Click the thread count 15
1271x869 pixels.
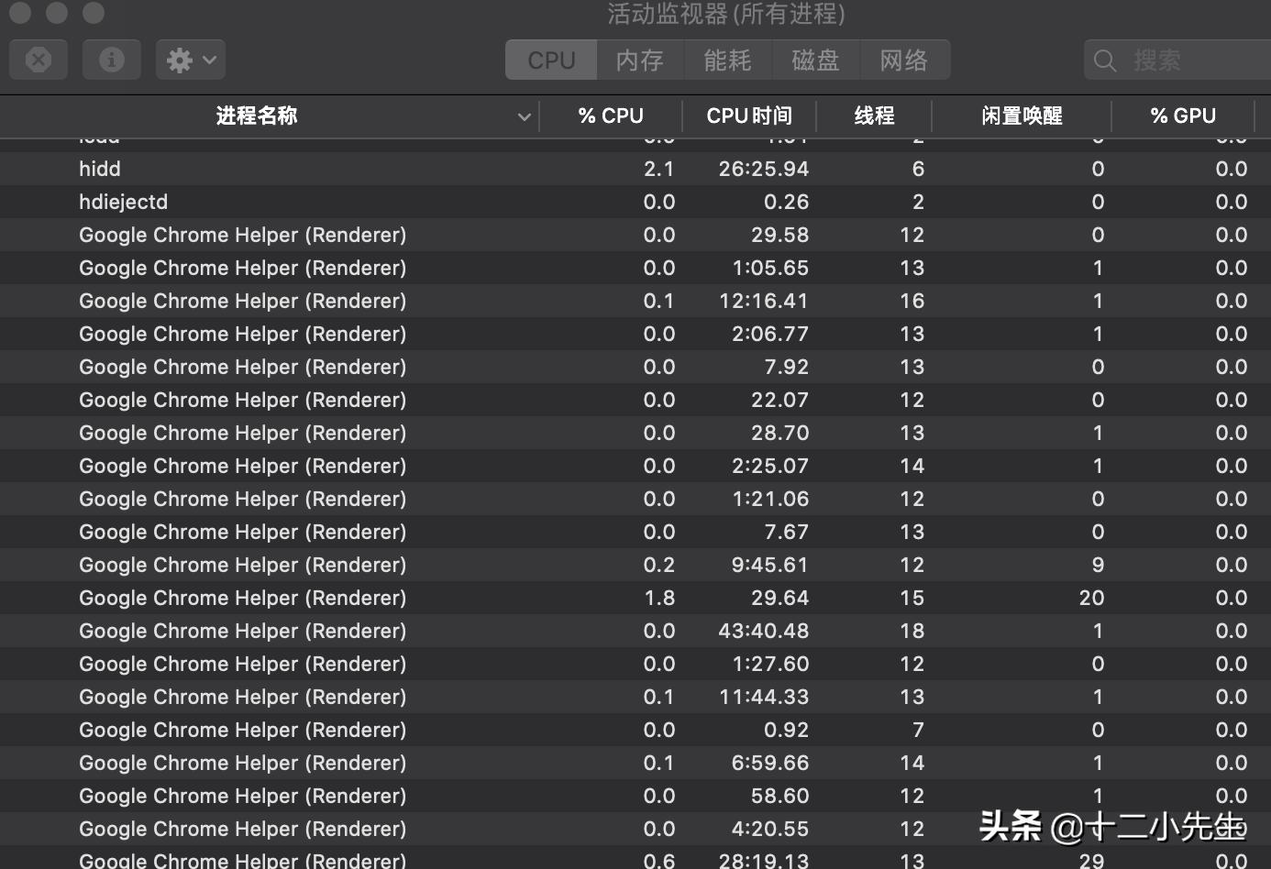(912, 598)
